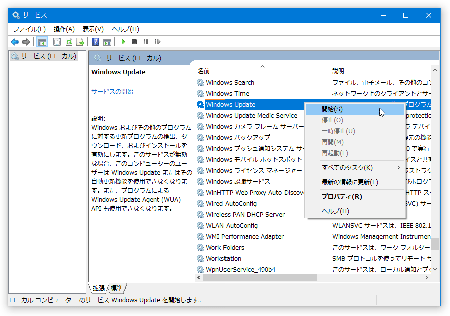The height and width of the screenshot is (316, 450).
Task: Open Help via the question mark icon
Action: click(95, 42)
